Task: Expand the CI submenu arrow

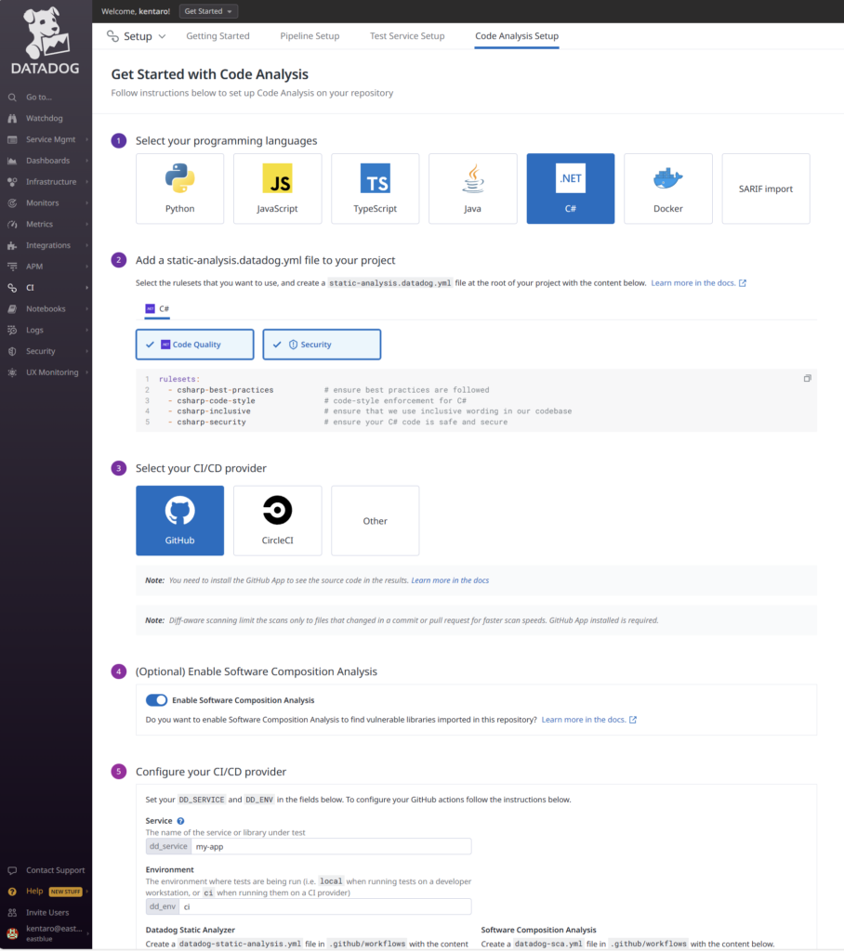Action: click(x=86, y=288)
